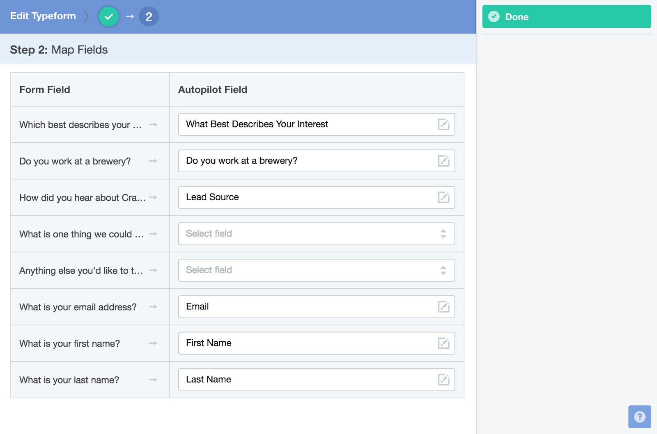Click the edit icon in Do you work at a brewery field
This screenshot has width=657, height=434.
[x=443, y=161]
